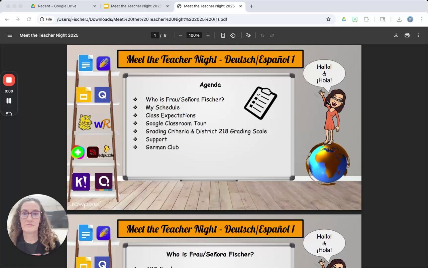Click 'Who is Frau/Señora Fischer?' agenda item
The image size is (428, 268).
tap(185, 99)
